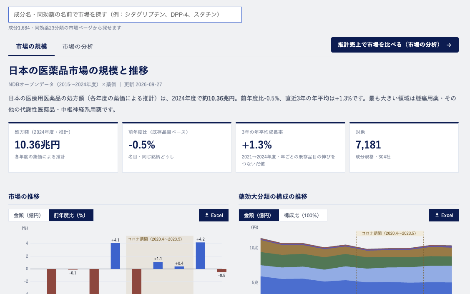Screen dimensions: 470x294
Task: Click the market search input field
Action: tap(125, 14)
